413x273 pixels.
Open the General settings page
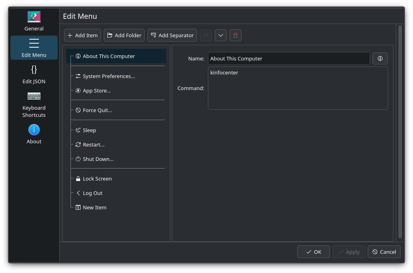coord(34,22)
